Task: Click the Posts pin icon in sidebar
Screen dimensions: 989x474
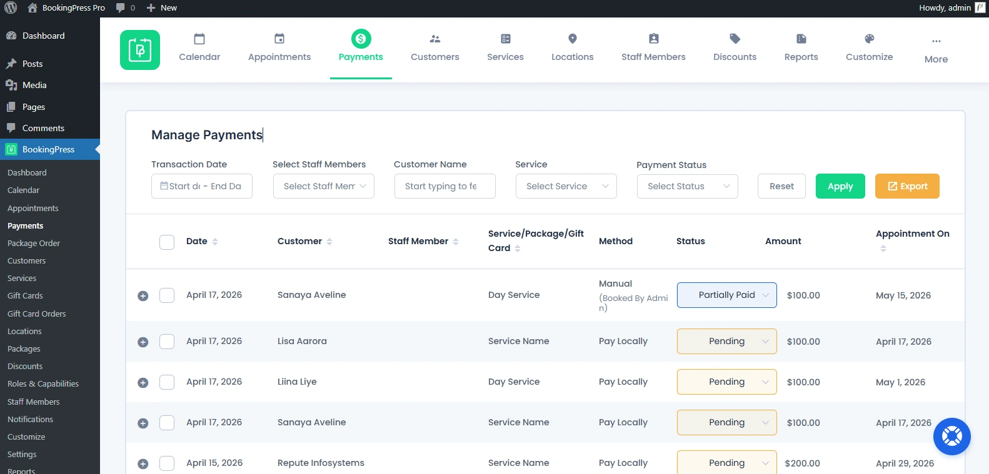Action: point(11,64)
